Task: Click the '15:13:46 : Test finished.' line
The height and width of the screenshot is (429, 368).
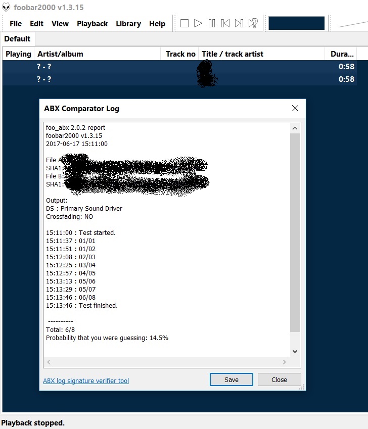Action: click(x=81, y=305)
